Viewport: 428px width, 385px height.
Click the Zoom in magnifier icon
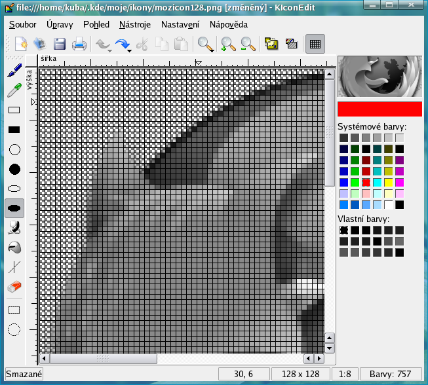[x=228, y=45]
